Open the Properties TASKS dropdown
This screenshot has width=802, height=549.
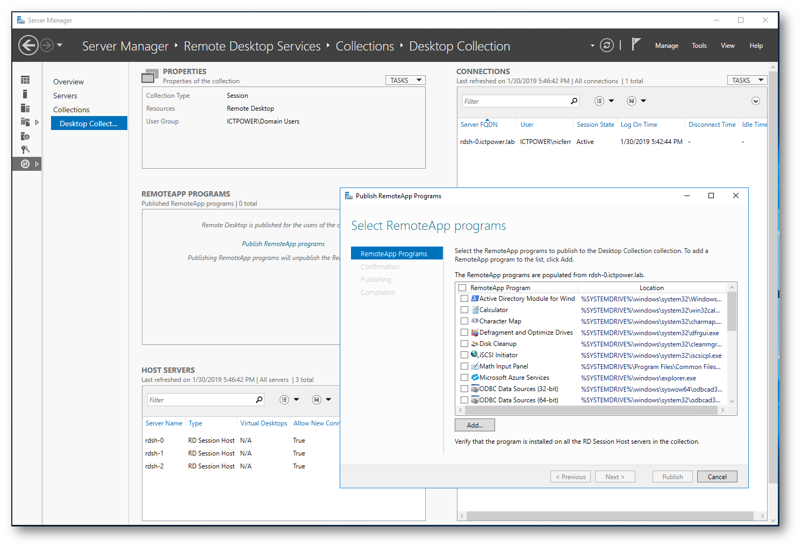coord(405,80)
